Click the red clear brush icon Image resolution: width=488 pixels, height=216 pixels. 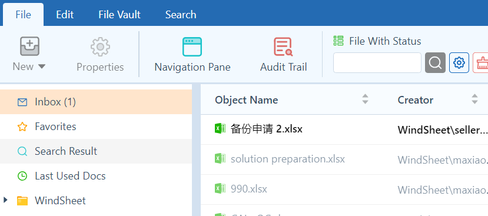click(x=481, y=63)
